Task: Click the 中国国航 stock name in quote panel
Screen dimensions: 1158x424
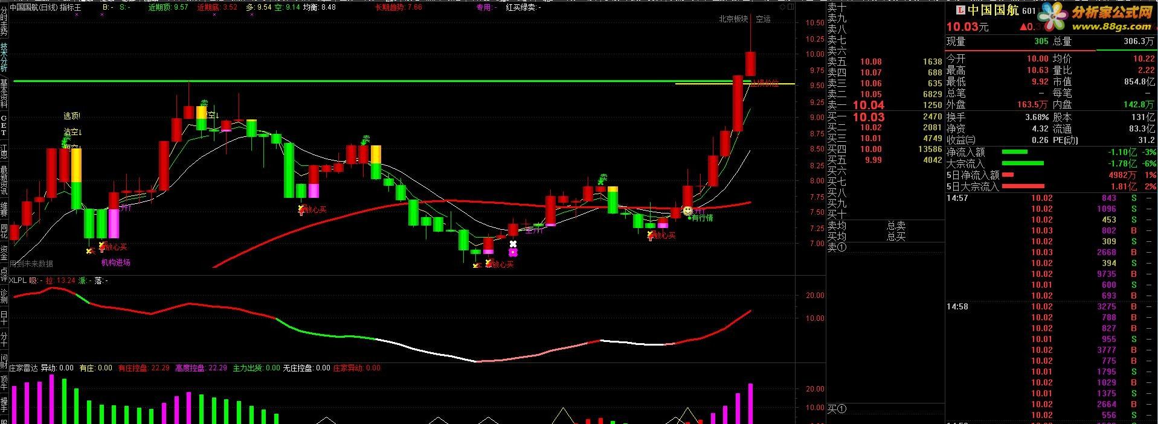Action: click(x=994, y=10)
